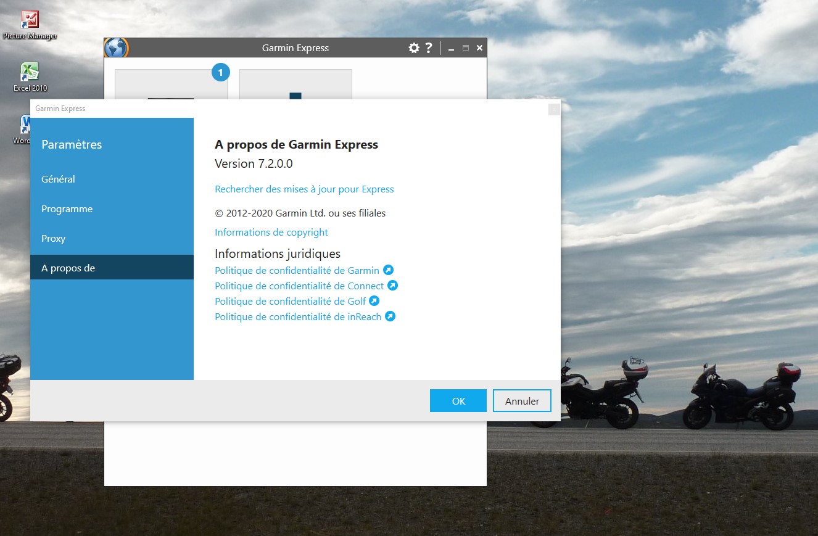The height and width of the screenshot is (536, 818).
Task: Close the Paramètres dialog window
Action: pos(554,109)
